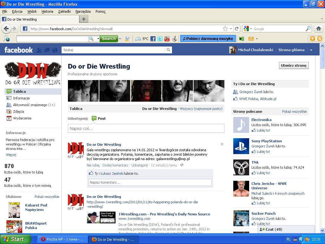Open the Edycja menu
This screenshot has height=244, width=325.
pyautogui.click(x=17, y=11)
